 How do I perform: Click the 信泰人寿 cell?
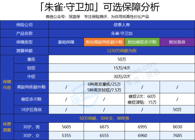coord(122,25)
